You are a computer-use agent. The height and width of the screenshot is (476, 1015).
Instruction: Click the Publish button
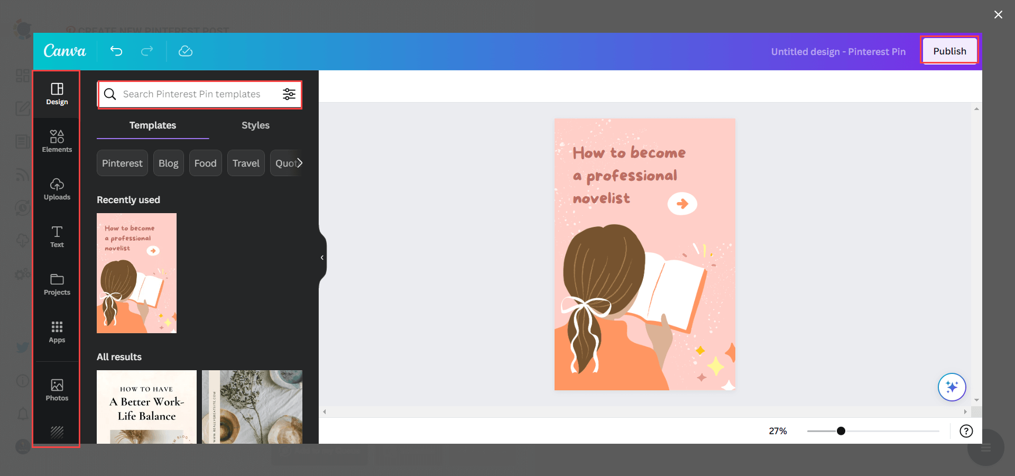(949, 51)
